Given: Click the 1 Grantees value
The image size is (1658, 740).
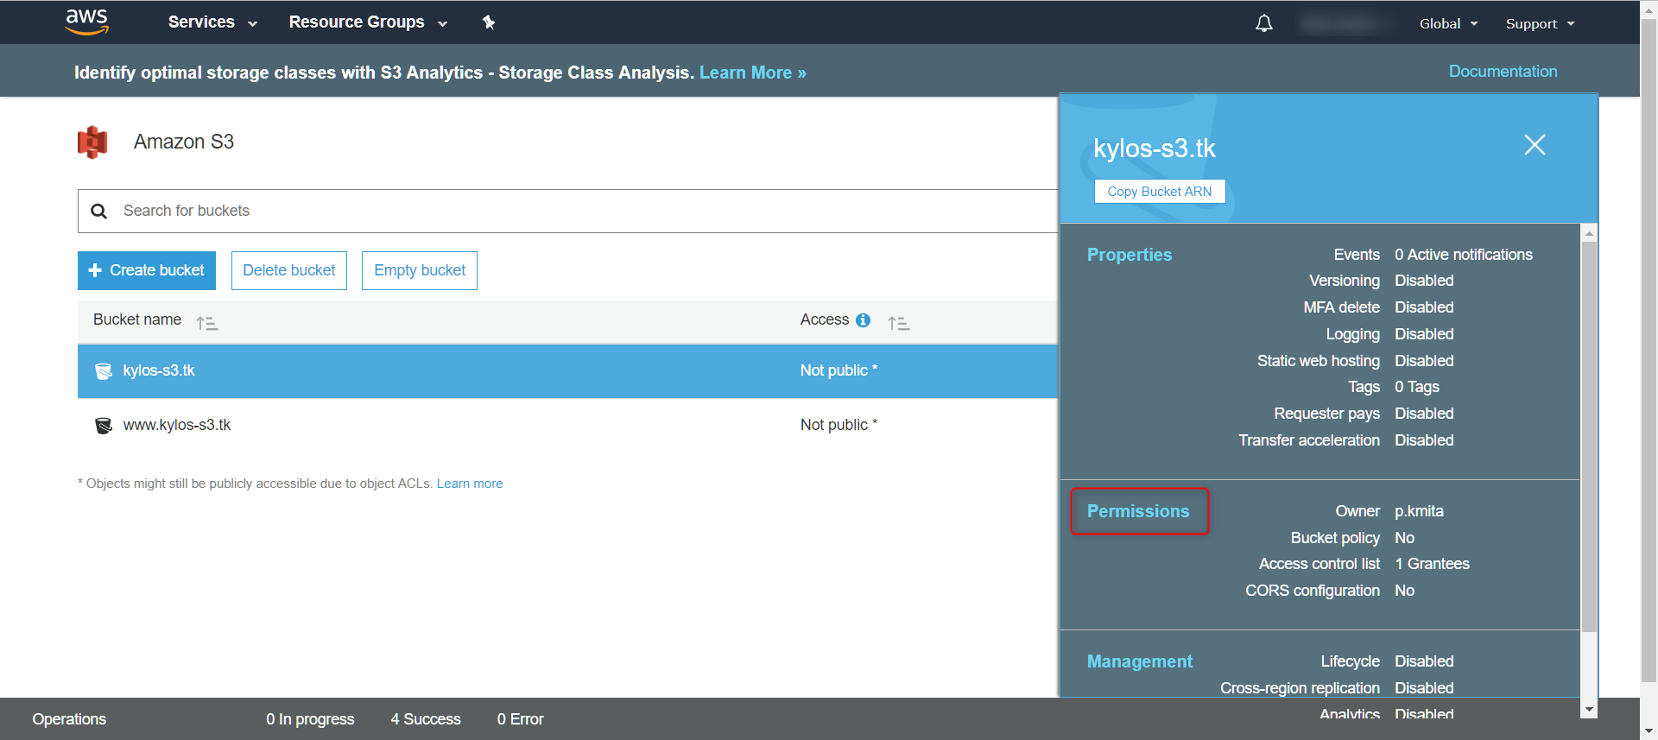Looking at the screenshot, I should pyautogui.click(x=1432, y=564).
